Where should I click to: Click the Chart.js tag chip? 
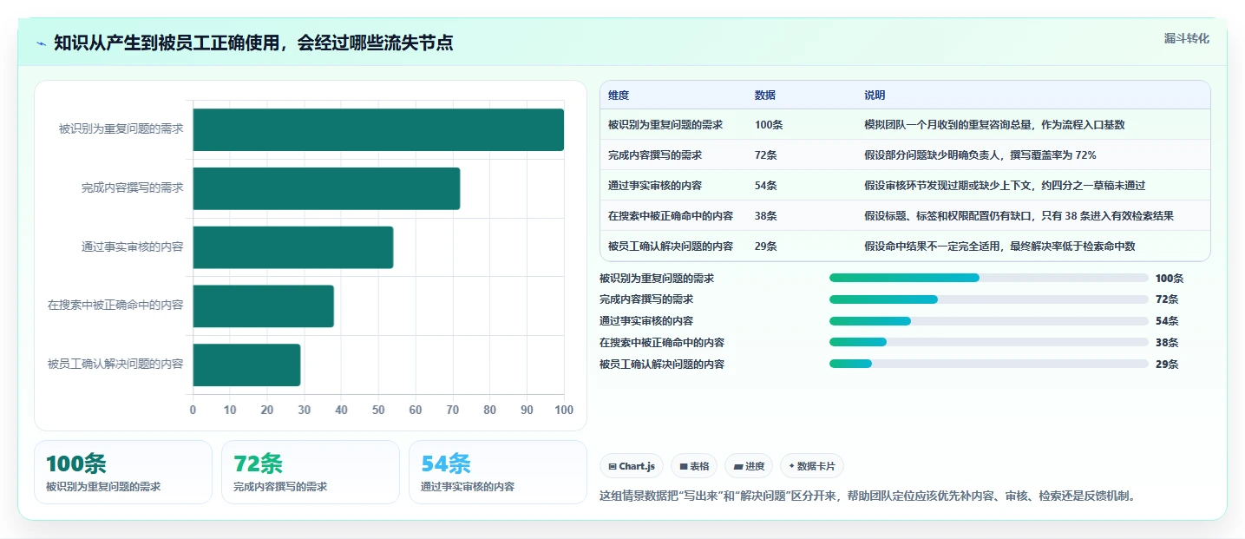click(x=632, y=466)
